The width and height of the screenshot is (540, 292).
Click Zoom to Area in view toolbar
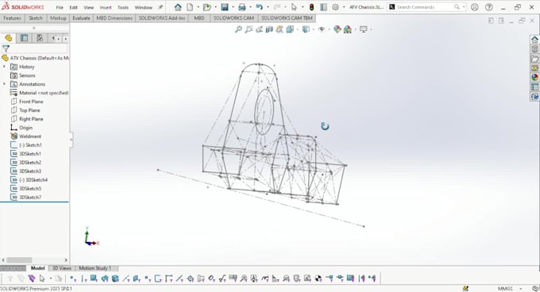[249, 29]
